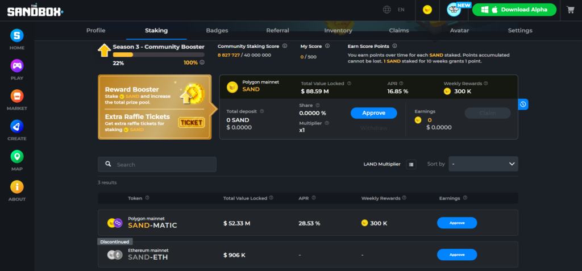The width and height of the screenshot is (582, 271).
Task: Switch to the Profile tab
Action: [95, 31]
